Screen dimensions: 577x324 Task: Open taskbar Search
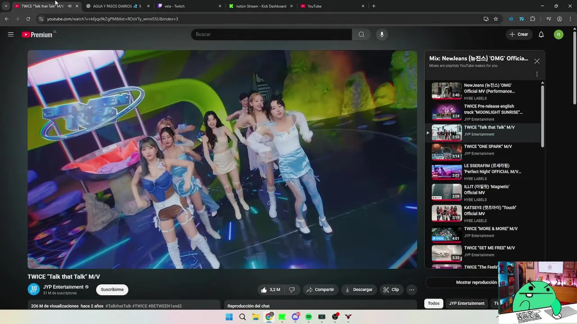[x=243, y=317]
